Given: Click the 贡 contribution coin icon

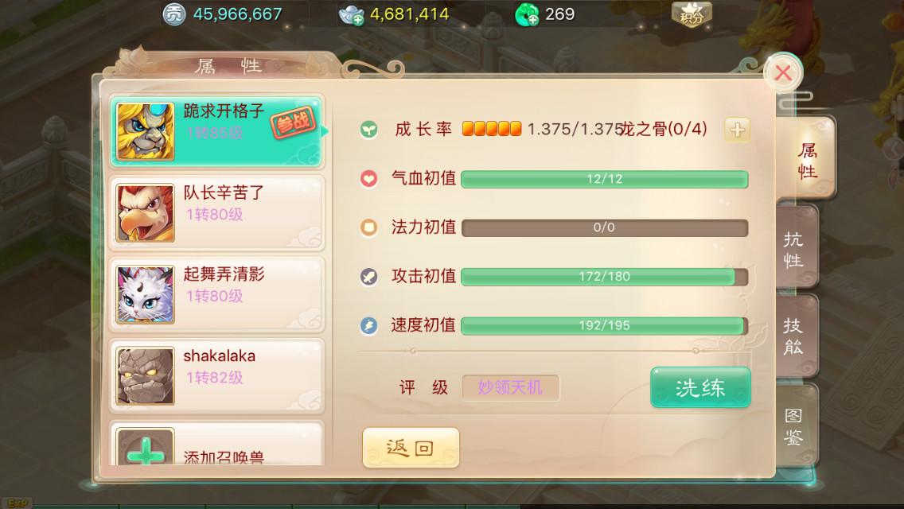Looking at the screenshot, I should [x=173, y=14].
